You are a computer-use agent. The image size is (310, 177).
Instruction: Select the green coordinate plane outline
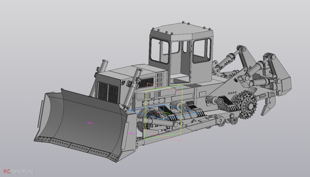(163, 112)
